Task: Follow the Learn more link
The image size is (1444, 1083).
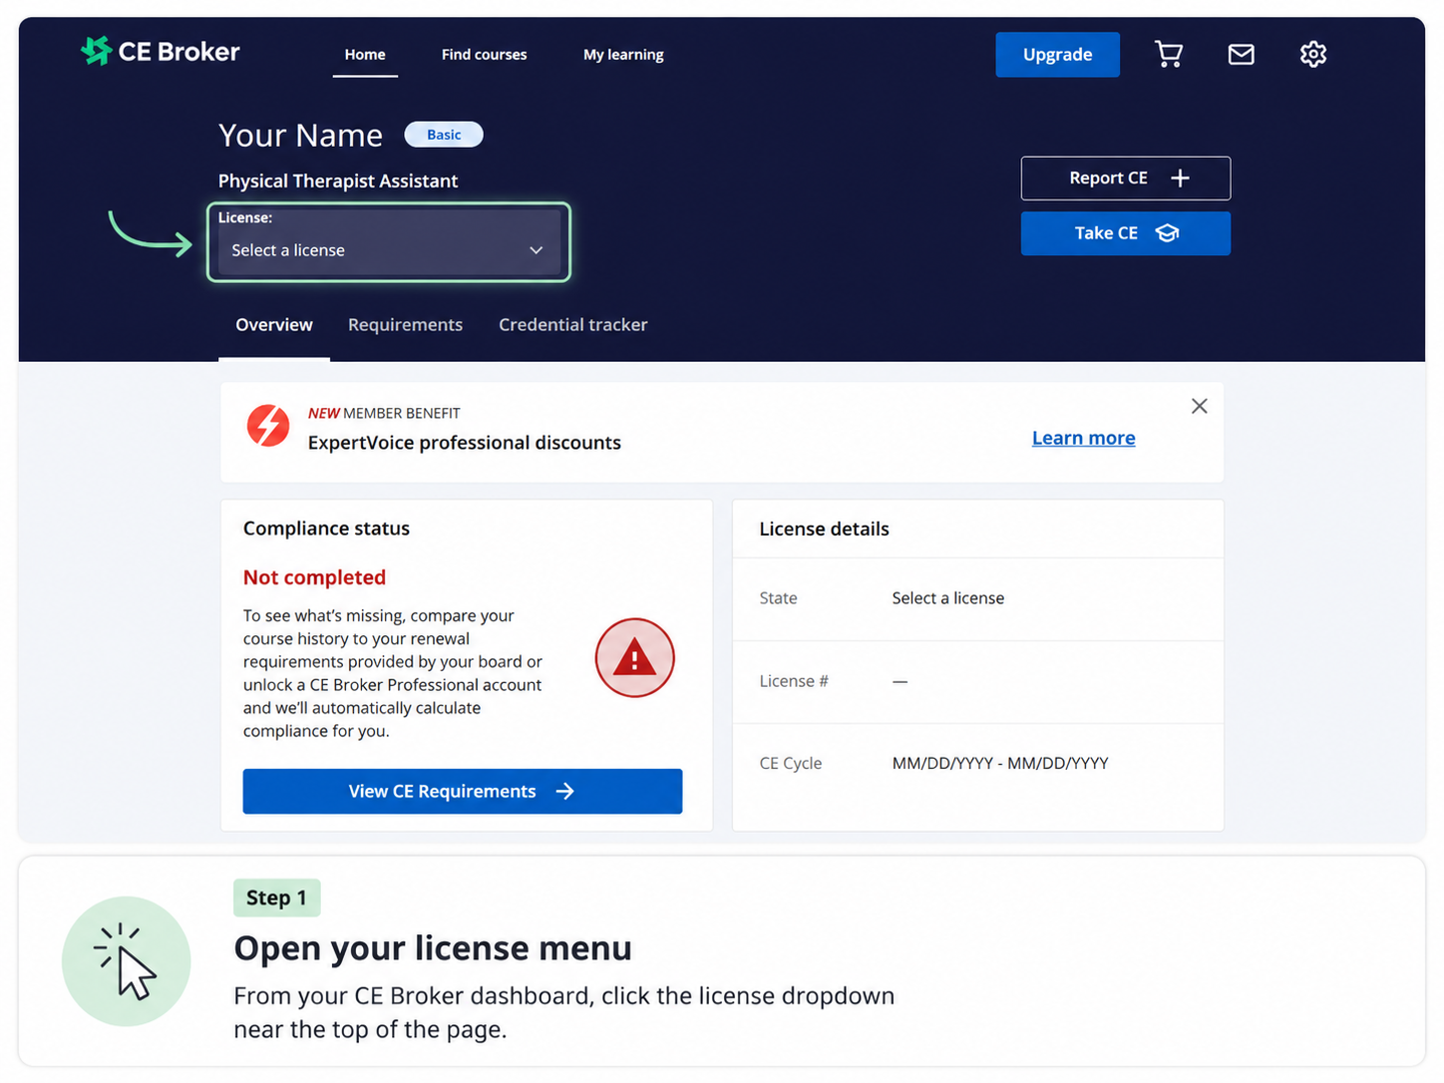Action: [x=1083, y=438]
